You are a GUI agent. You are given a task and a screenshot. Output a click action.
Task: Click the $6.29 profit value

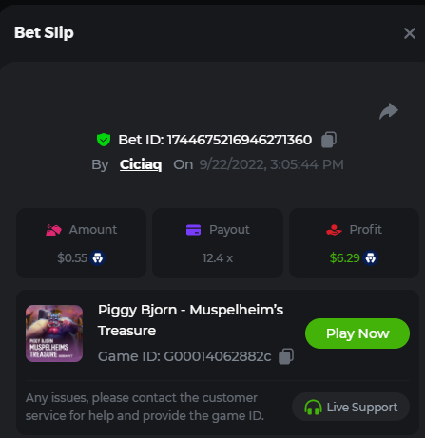[344, 258]
